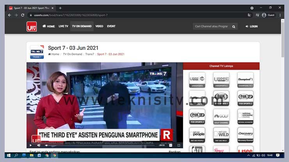Screen dimensions: 289x162
Task: Click the address bar URL
Action: tap(71, 15)
